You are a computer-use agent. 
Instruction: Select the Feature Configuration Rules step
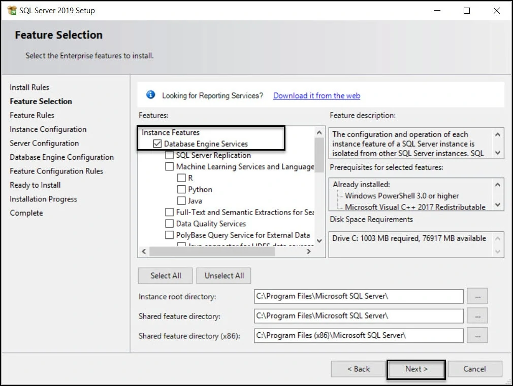56,171
